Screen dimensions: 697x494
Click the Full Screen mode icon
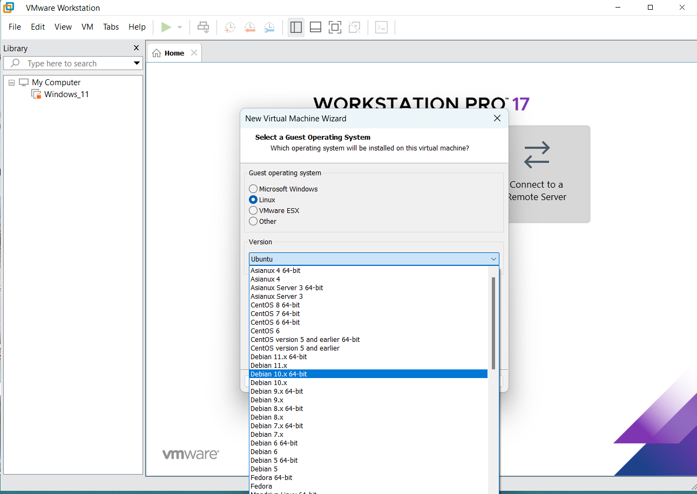tap(335, 27)
